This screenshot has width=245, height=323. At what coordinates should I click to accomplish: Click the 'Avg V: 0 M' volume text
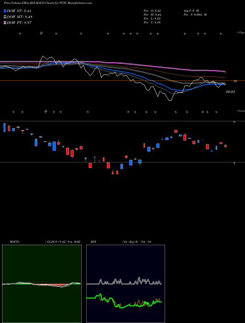coord(191,11)
